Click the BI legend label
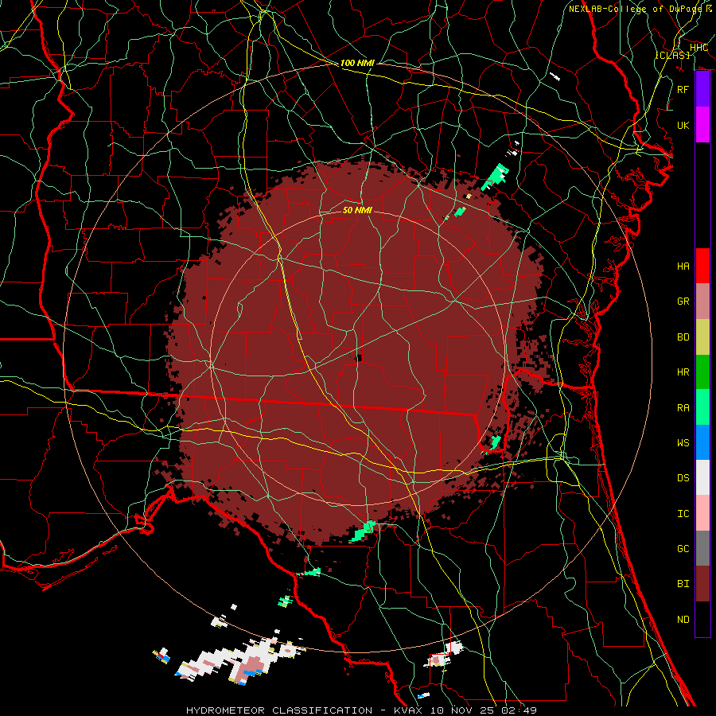This screenshot has width=716, height=716. tap(683, 584)
